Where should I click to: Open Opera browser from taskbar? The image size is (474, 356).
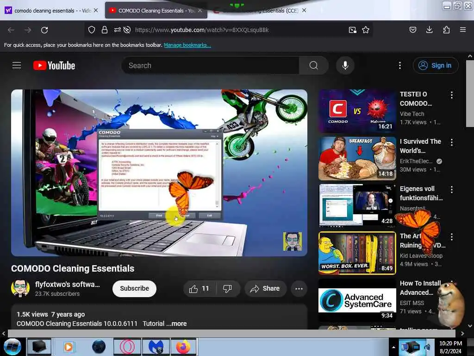pos(127,347)
